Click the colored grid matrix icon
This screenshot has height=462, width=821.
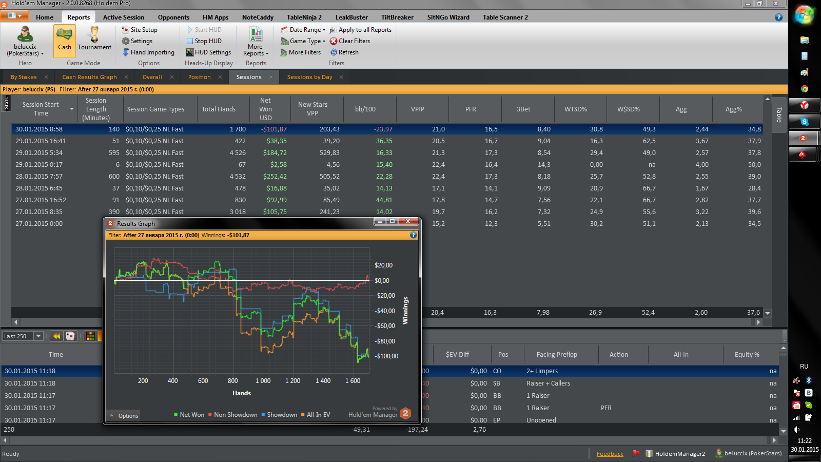(90, 336)
